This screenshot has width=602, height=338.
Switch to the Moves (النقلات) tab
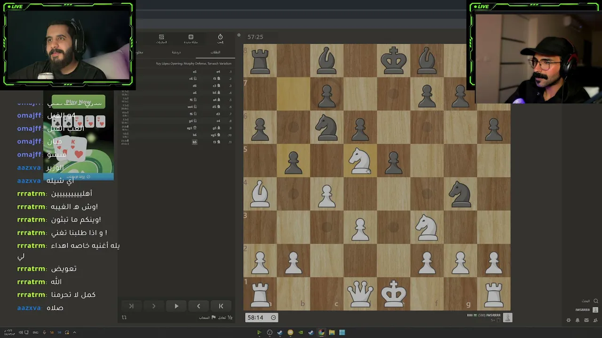pos(215,52)
